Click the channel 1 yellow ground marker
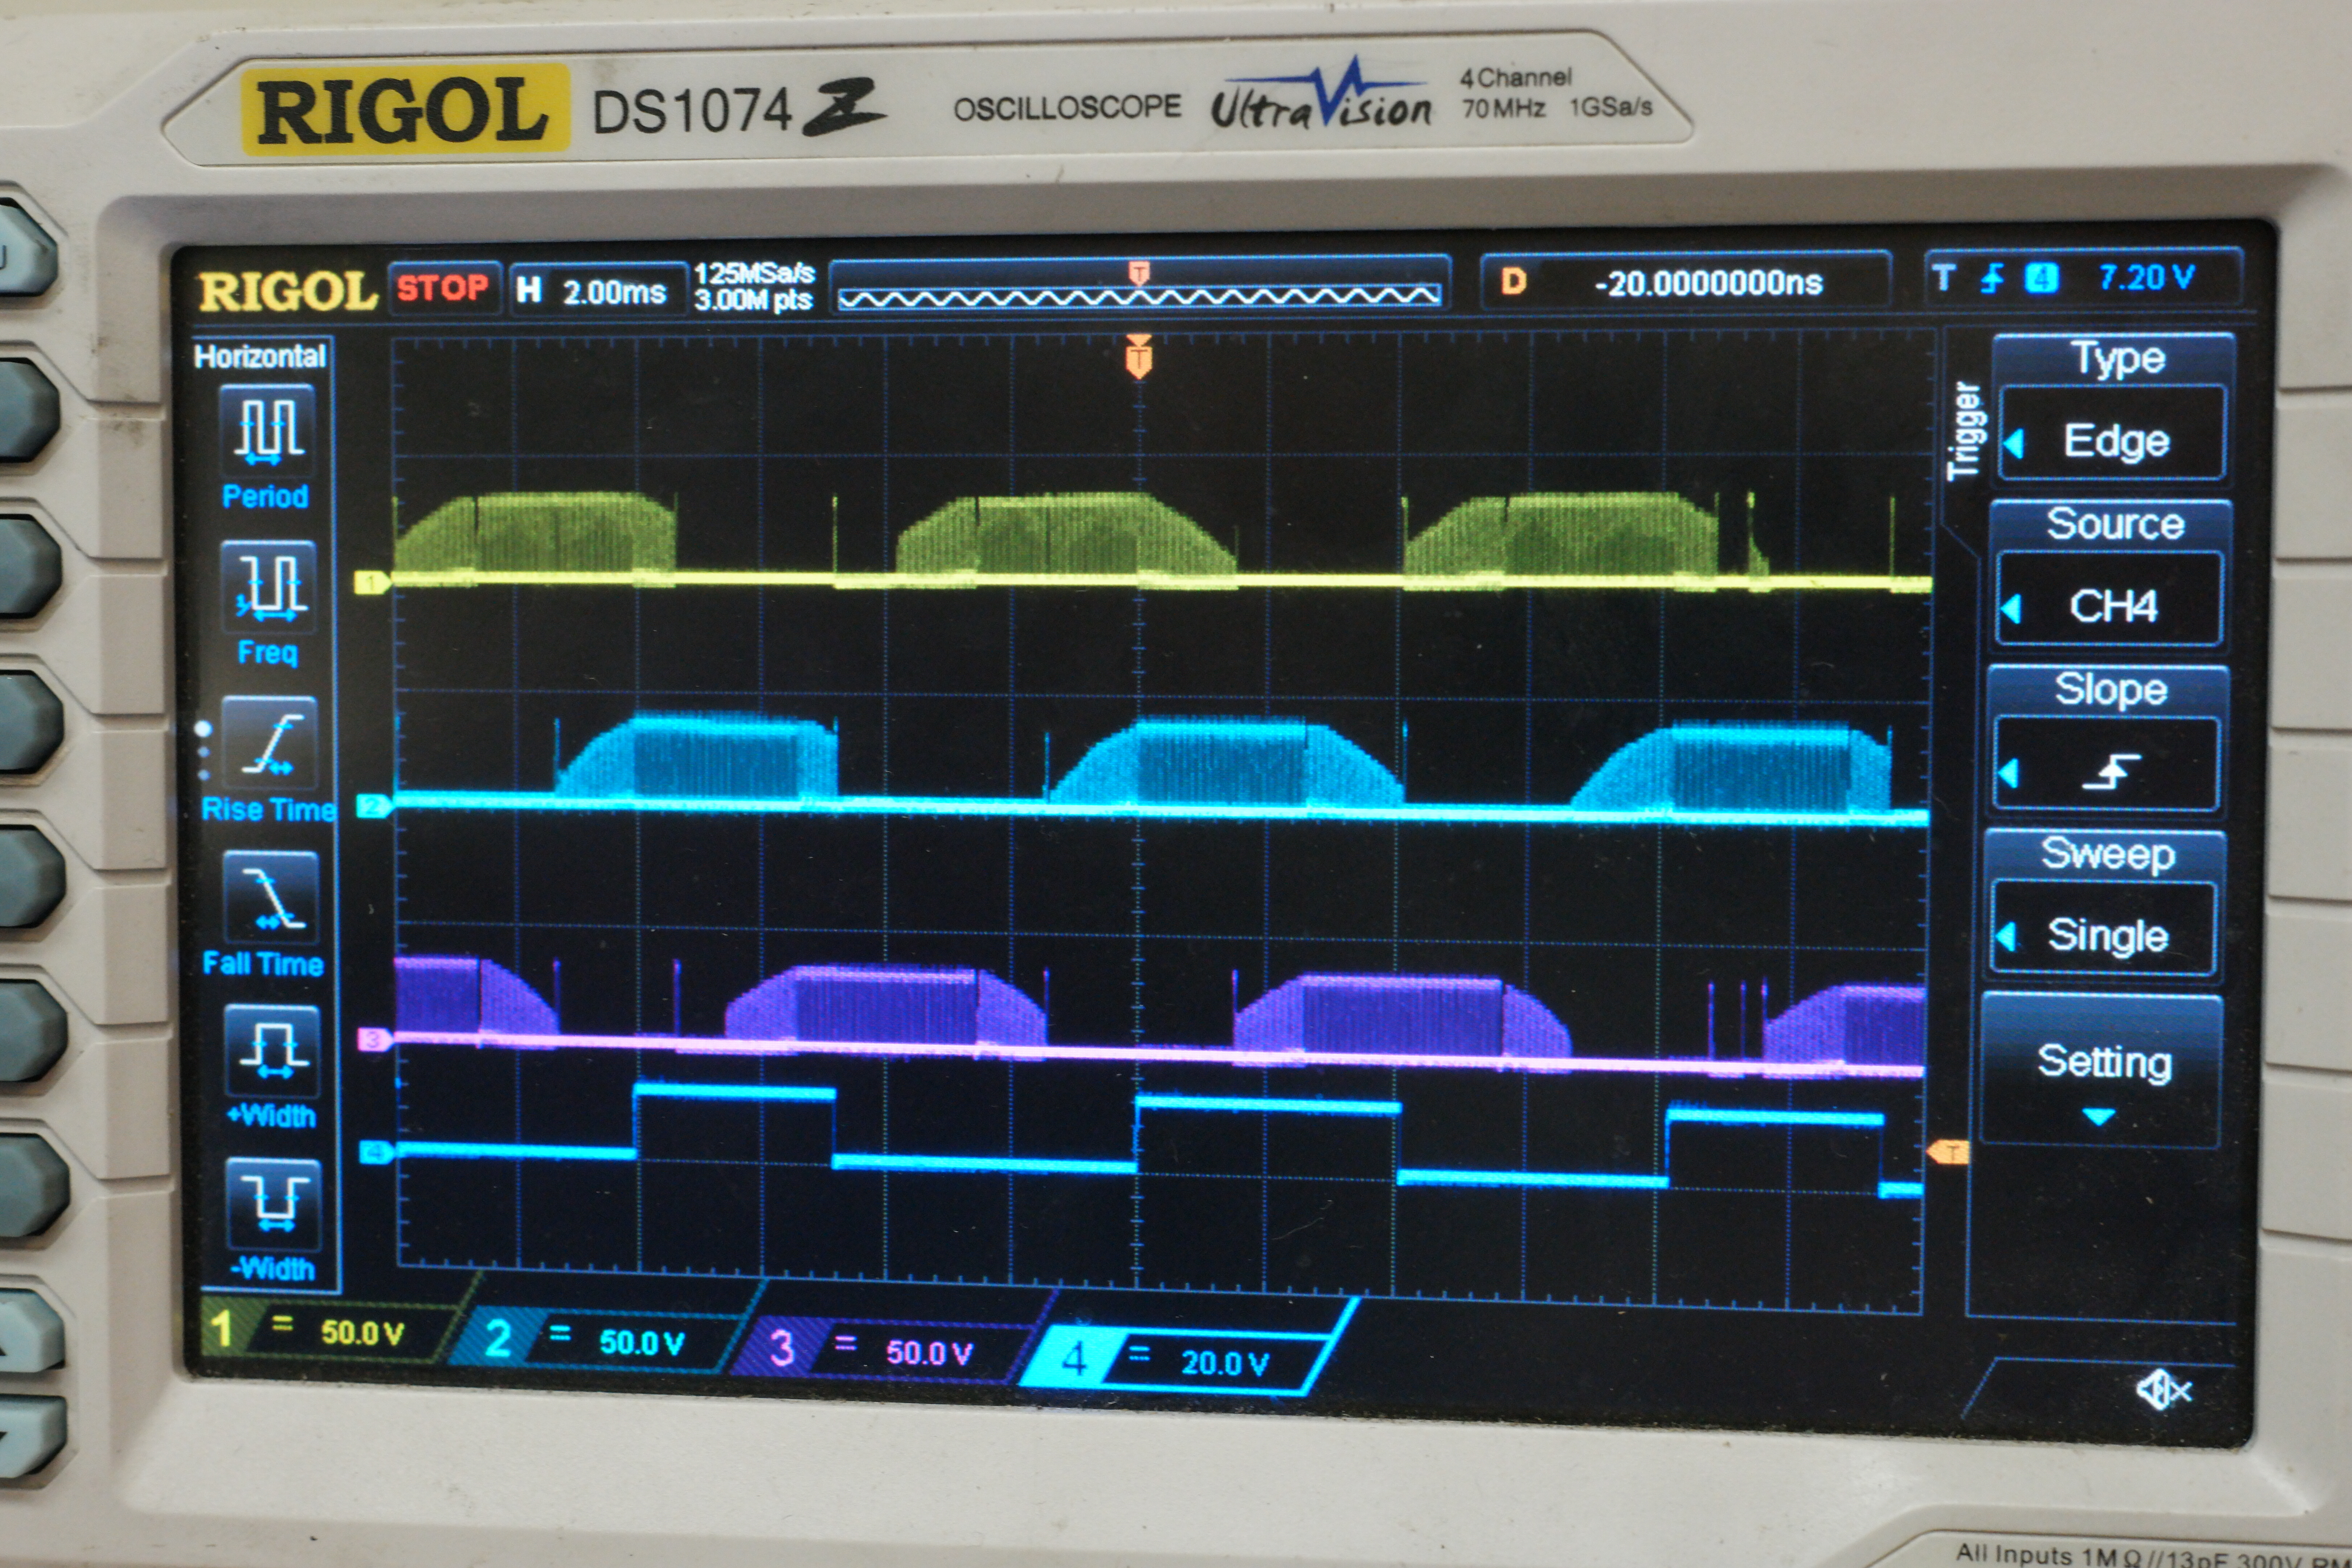The width and height of the screenshot is (2352, 1568). click(x=372, y=583)
